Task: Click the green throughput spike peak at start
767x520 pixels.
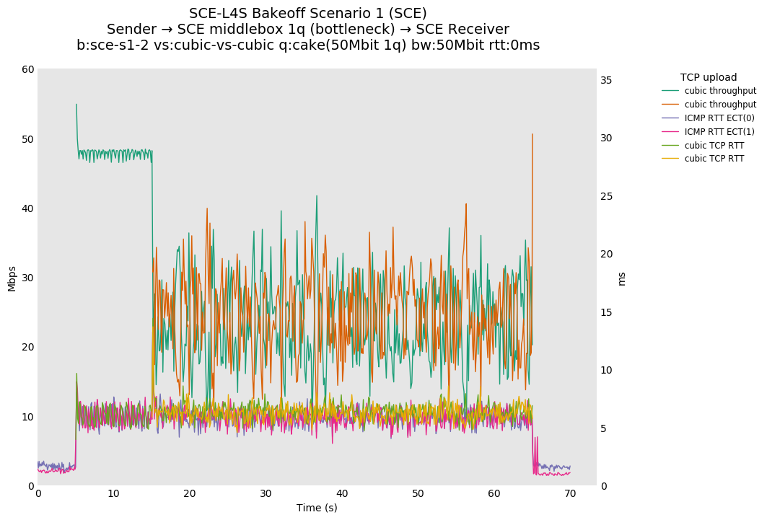Action: click(x=76, y=105)
